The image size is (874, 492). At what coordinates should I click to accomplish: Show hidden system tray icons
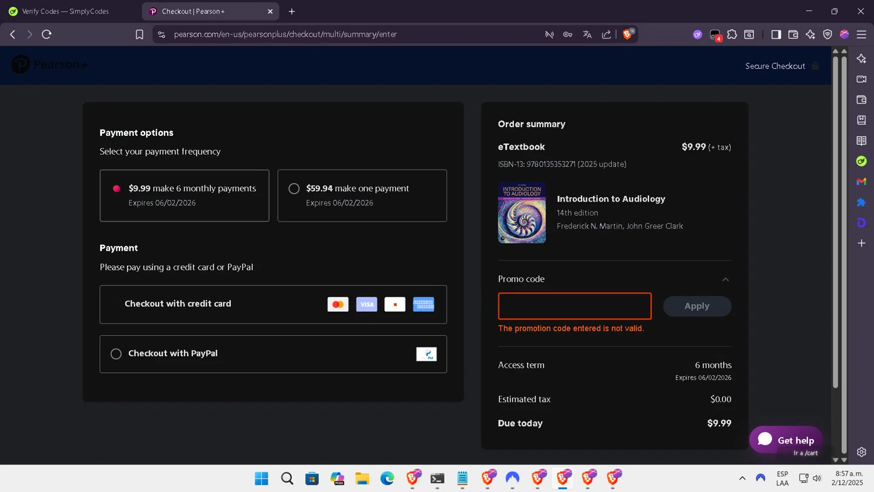click(x=742, y=478)
